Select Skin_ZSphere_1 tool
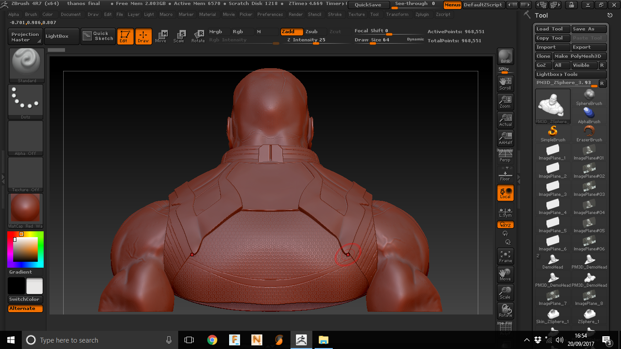 pos(553,315)
